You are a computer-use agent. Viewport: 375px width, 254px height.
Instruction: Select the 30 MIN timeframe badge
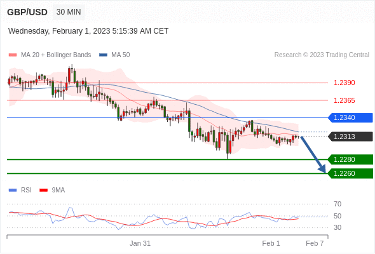pyautogui.click(x=69, y=12)
